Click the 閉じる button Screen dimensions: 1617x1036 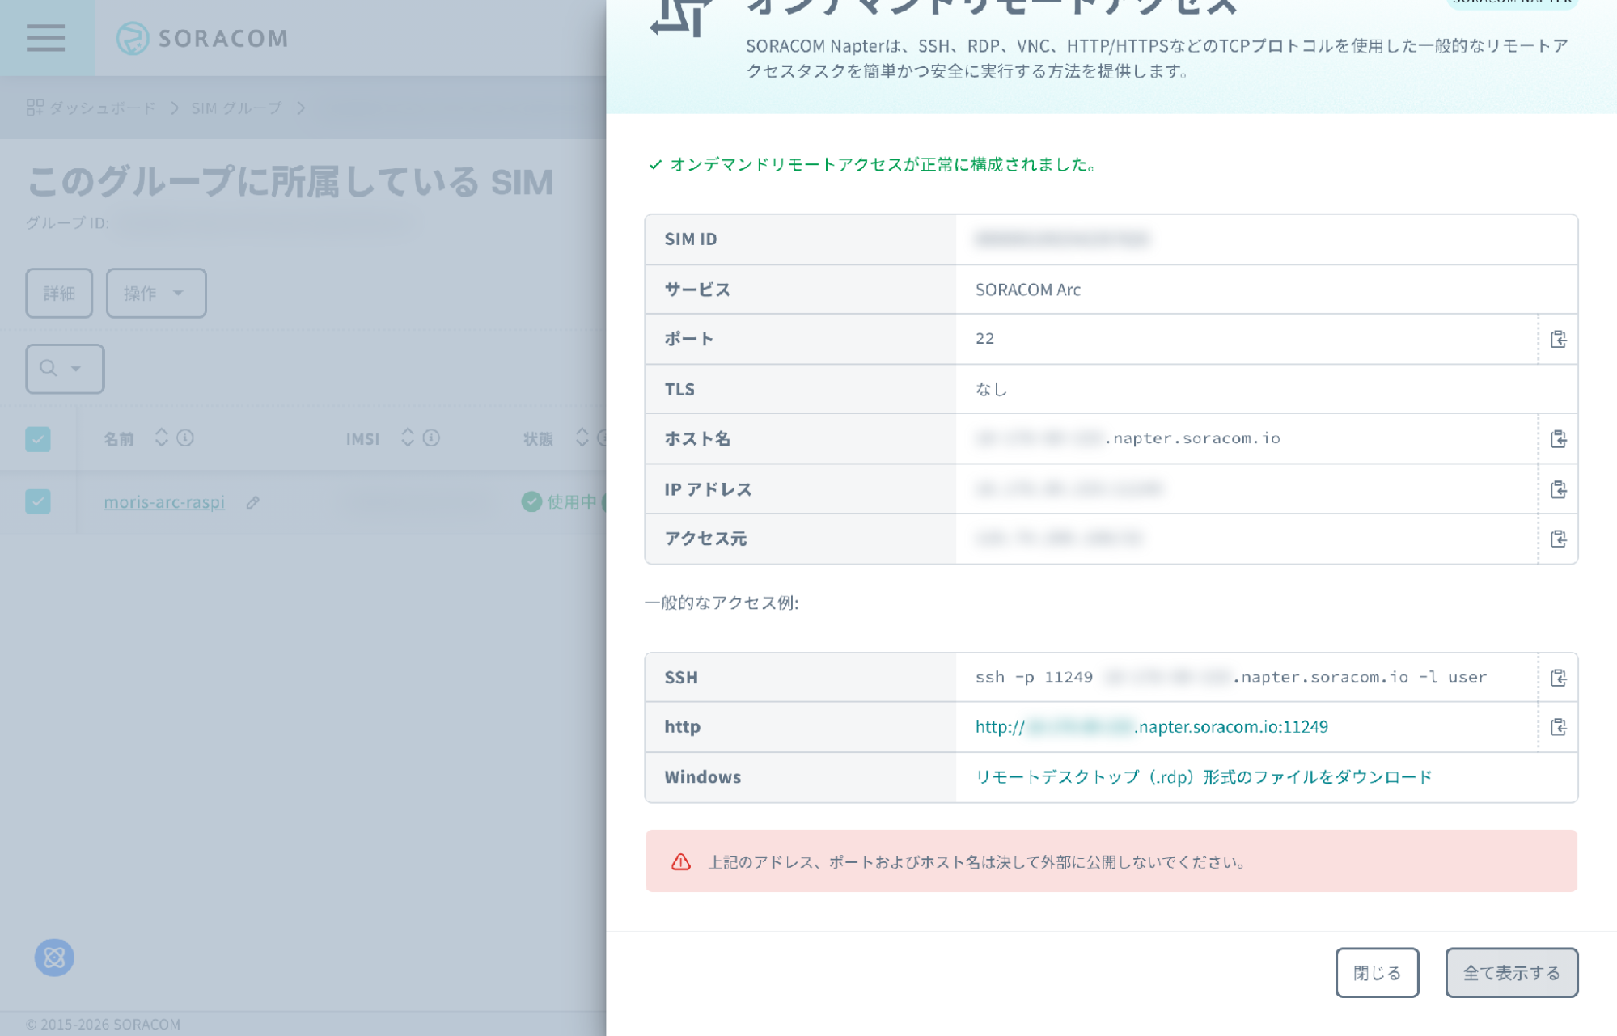1377,973
